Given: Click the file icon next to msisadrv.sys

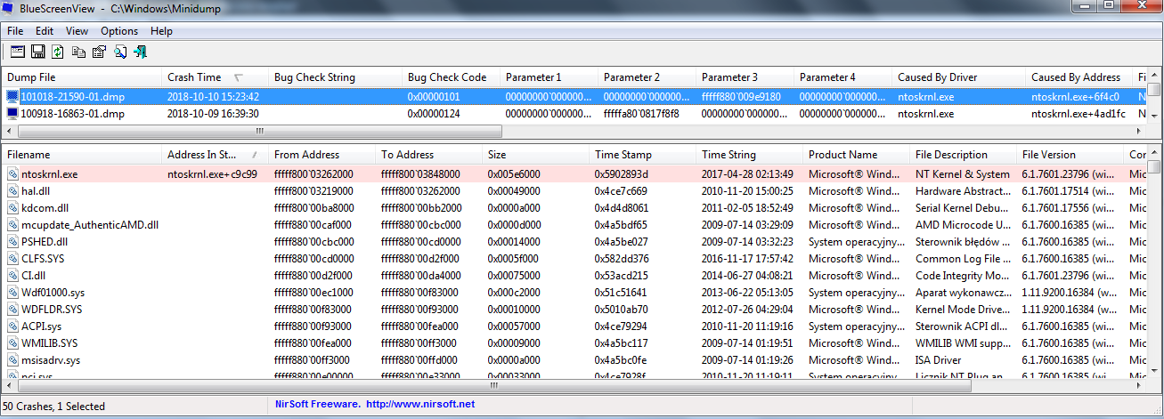Looking at the screenshot, I should 12,360.
